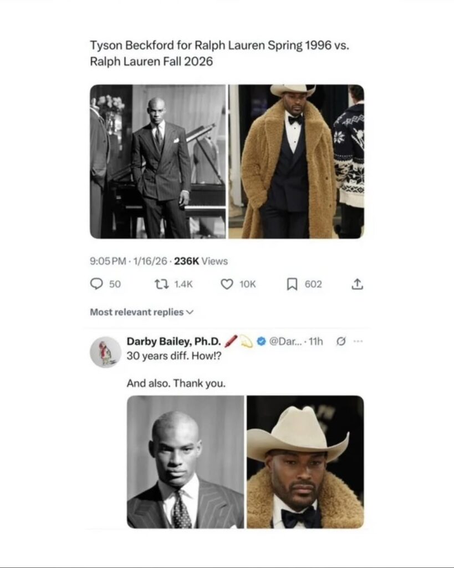Open the black-and-white 1996 runway photo
The width and height of the screenshot is (454, 568).
click(158, 161)
